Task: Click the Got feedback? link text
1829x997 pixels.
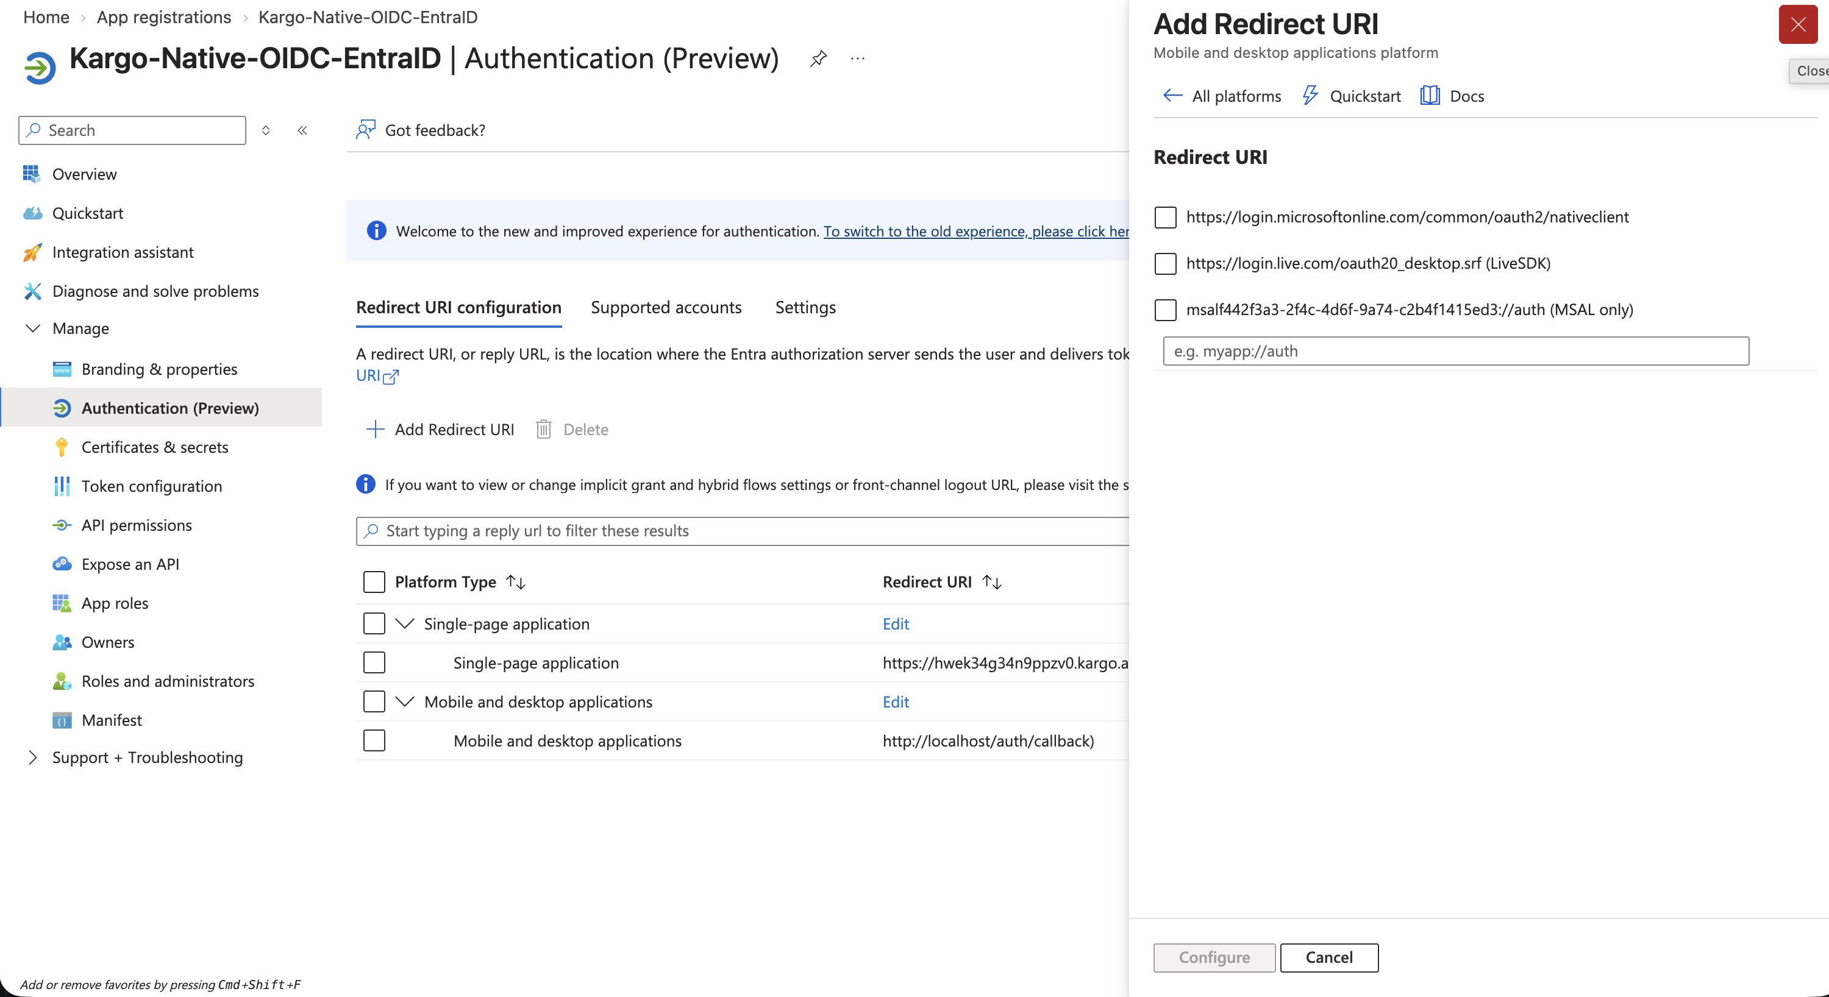Action: pyautogui.click(x=435, y=130)
